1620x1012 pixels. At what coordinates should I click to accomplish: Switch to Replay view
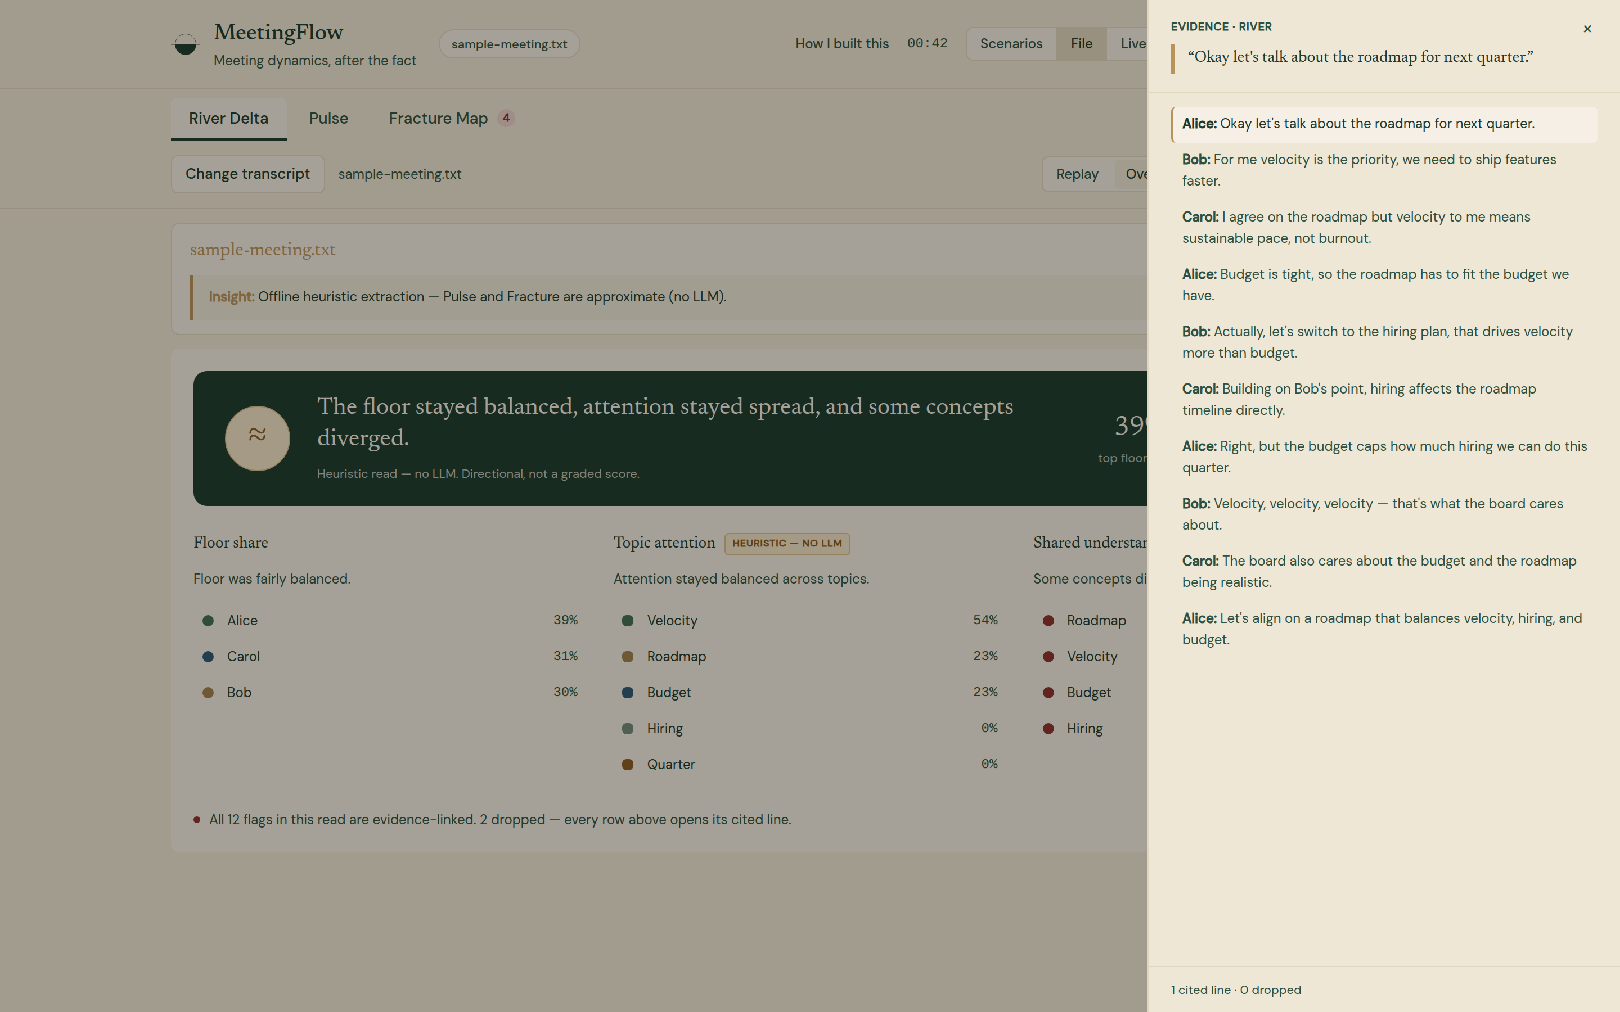(1077, 174)
